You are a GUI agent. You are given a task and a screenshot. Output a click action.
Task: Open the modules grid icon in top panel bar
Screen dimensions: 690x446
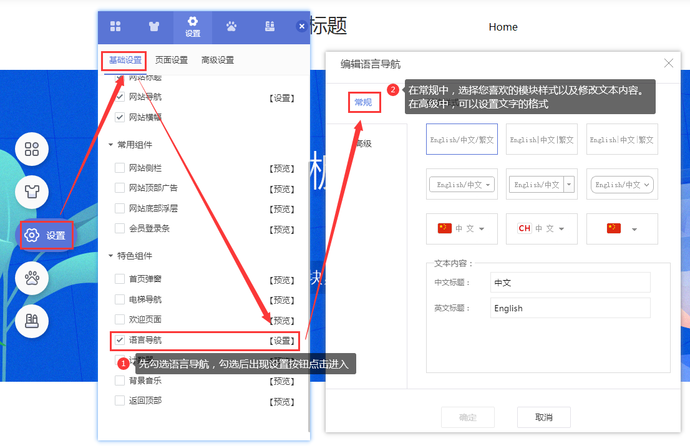115,27
